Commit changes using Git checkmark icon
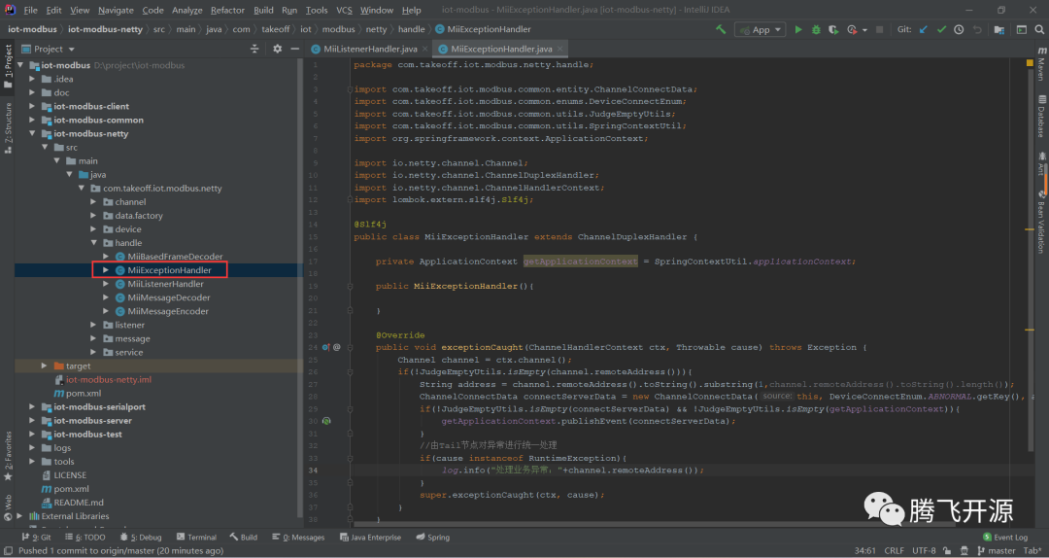The height and width of the screenshot is (558, 1049). click(941, 30)
